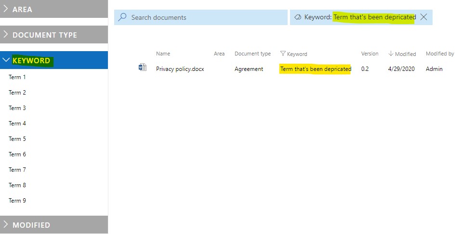This screenshot has width=461, height=234.
Task: Select Term 6 in the keyword list
Action: point(17,154)
